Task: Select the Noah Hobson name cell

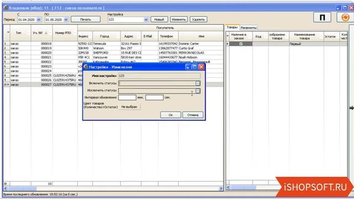Action: 201,57
